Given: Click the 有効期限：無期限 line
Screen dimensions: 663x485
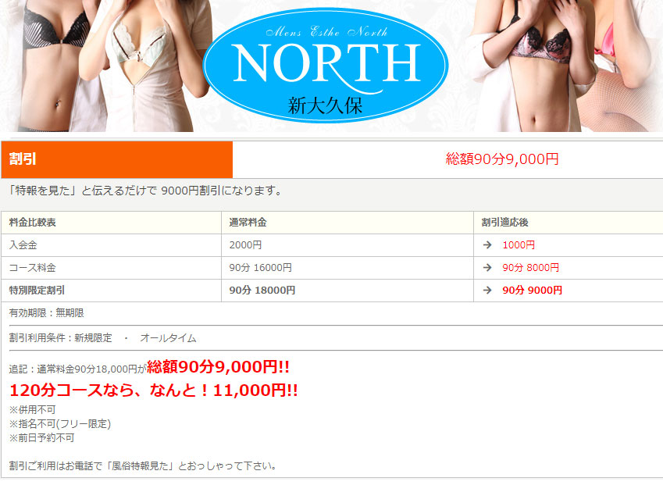Looking at the screenshot, I should (x=47, y=313).
